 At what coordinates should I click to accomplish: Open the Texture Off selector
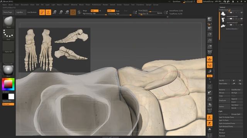pos(8,59)
